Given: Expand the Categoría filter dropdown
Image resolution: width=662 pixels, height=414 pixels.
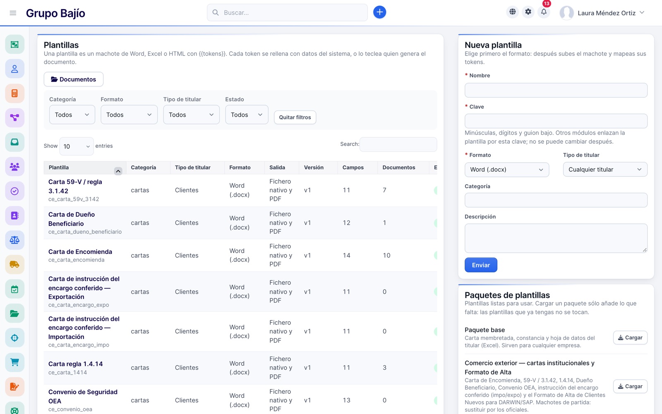Looking at the screenshot, I should [x=72, y=115].
